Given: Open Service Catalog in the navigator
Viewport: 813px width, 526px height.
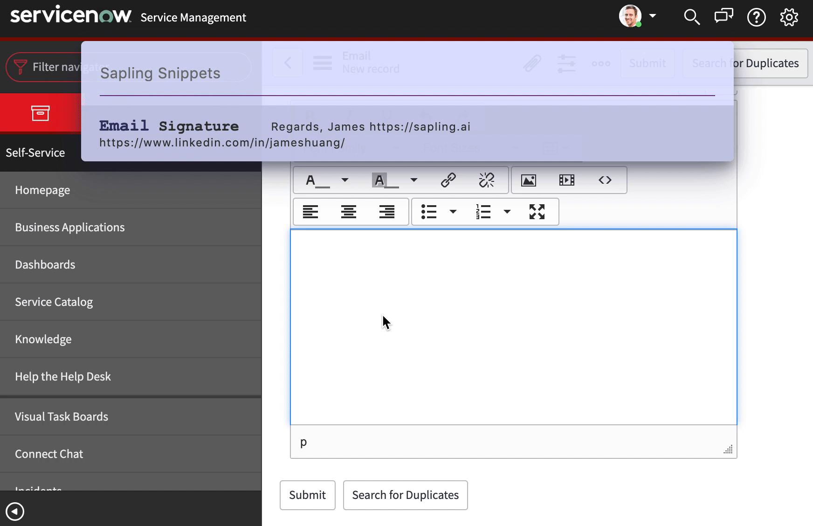Looking at the screenshot, I should 131,302.
